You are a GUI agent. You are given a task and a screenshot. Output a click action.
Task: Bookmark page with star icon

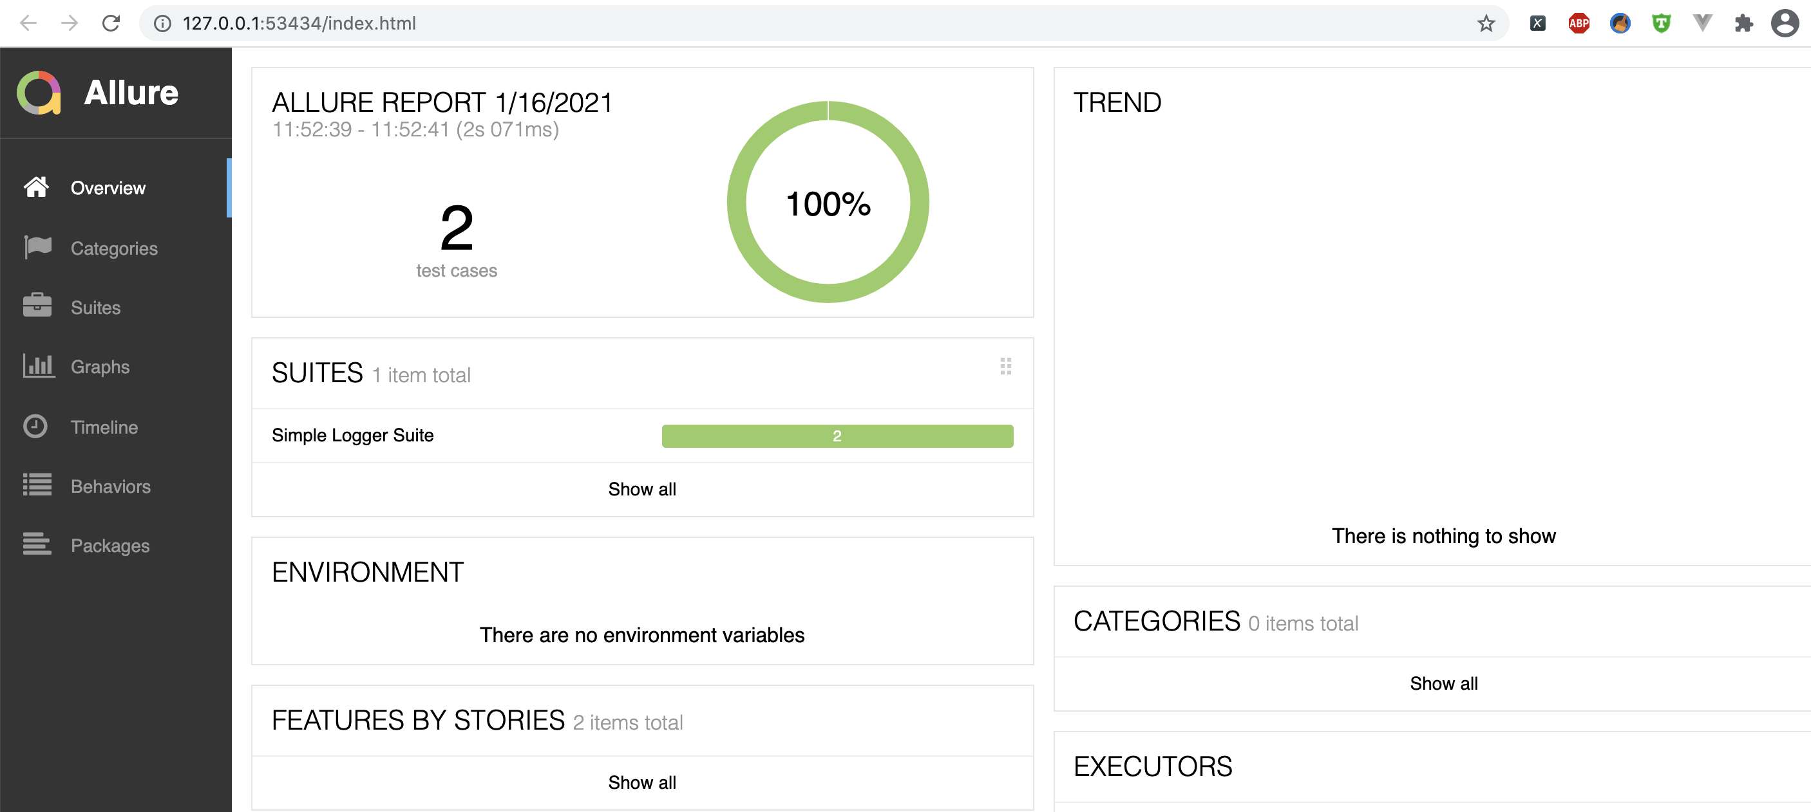(1486, 23)
